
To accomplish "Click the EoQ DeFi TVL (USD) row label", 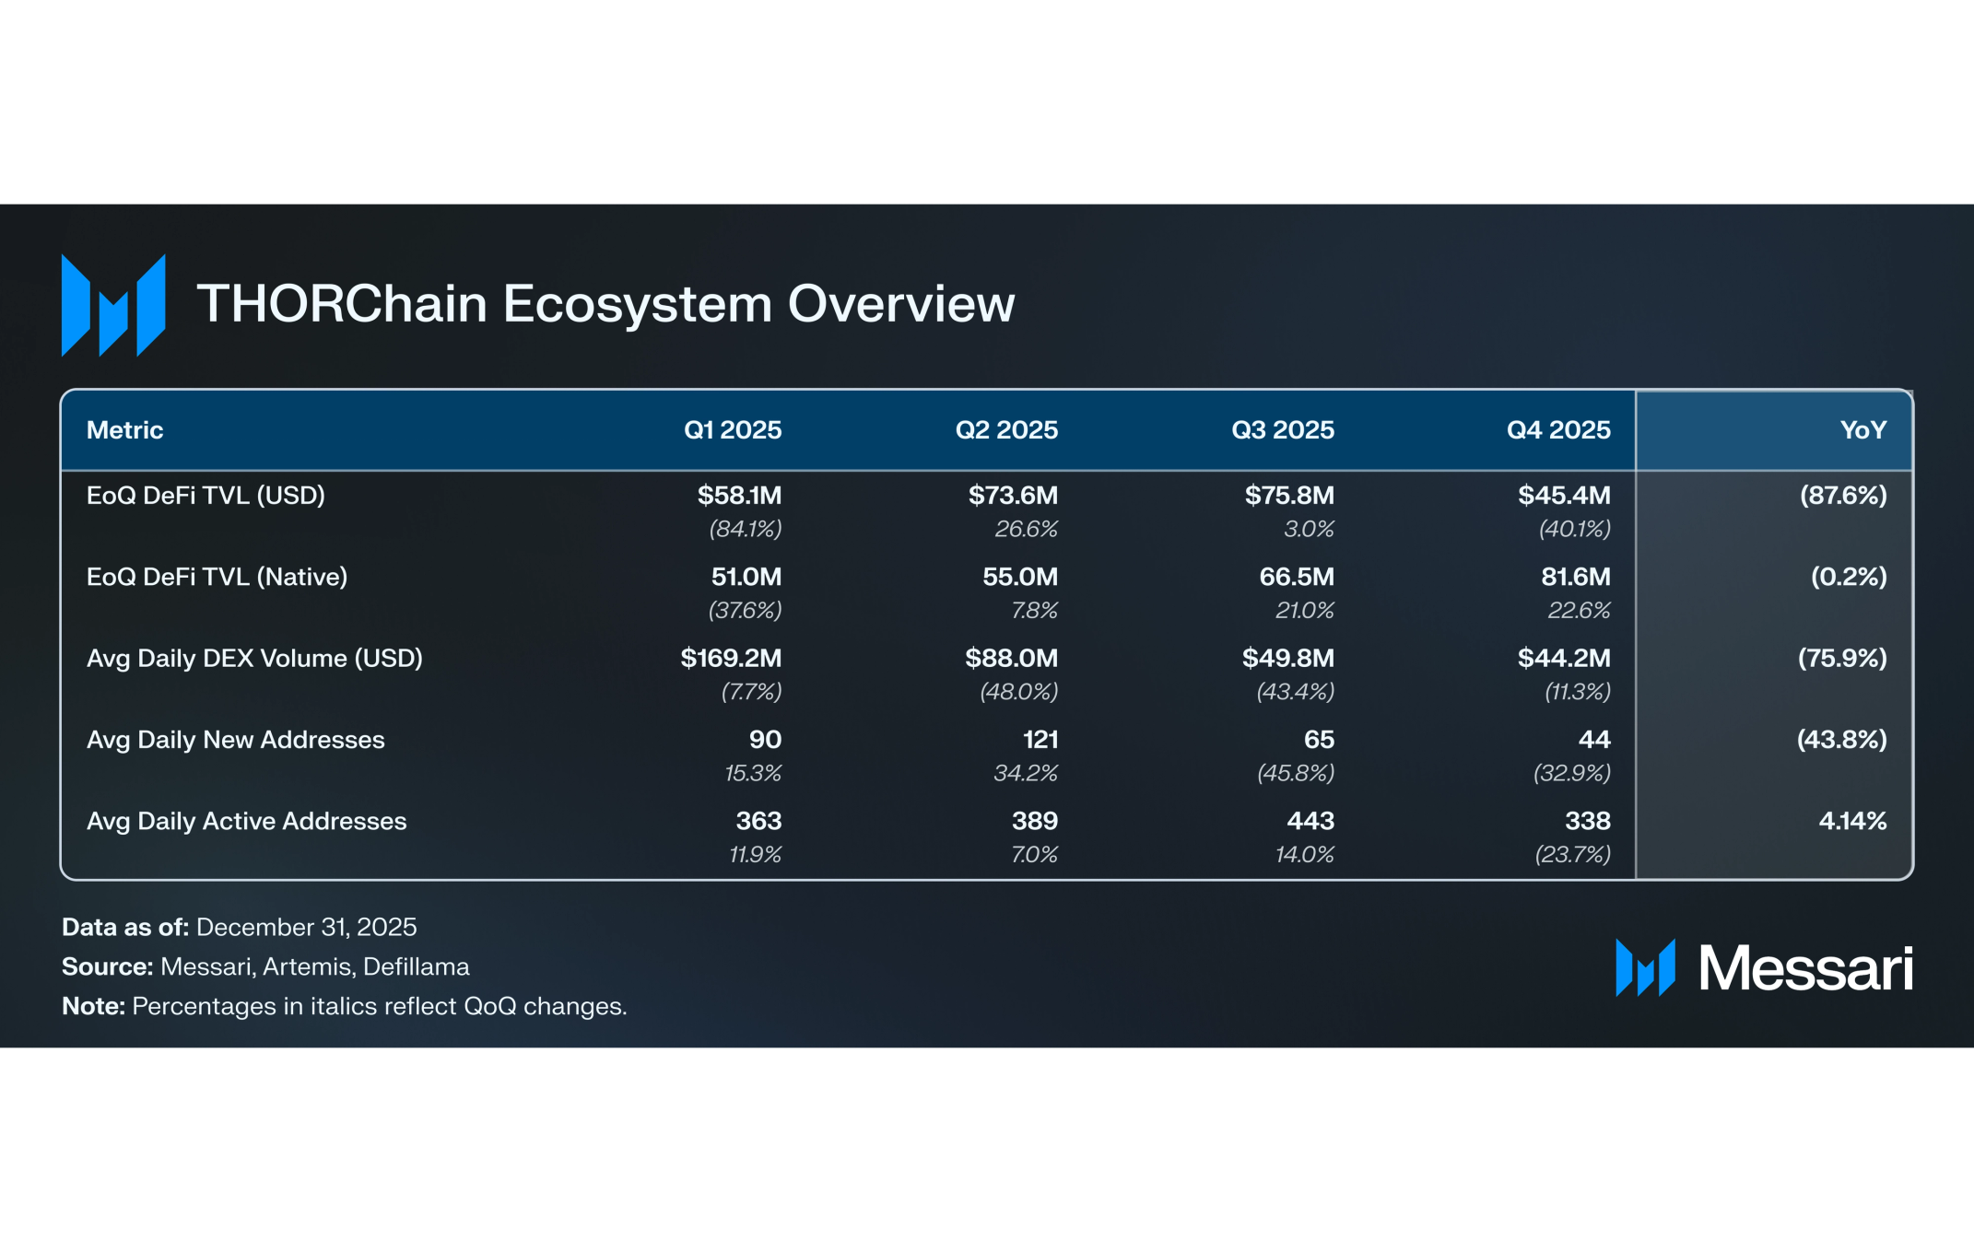I will point(206,496).
